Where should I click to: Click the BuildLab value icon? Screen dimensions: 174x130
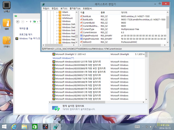coord(81,16)
